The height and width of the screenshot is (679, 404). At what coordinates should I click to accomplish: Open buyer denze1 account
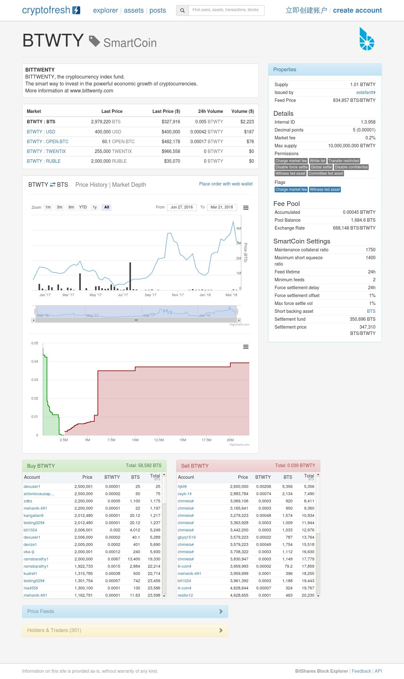point(30,545)
